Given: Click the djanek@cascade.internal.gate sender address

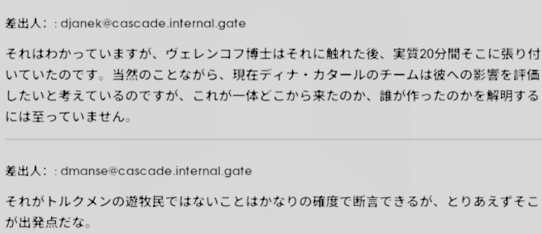Looking at the screenshot, I should coord(153,24).
